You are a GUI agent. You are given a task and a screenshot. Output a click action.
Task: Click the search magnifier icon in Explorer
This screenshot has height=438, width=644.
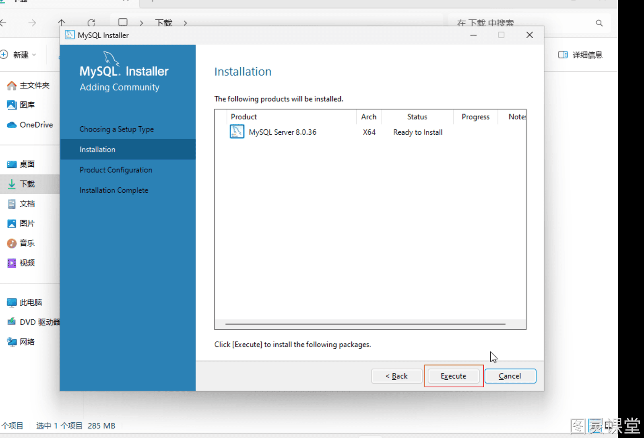click(x=599, y=23)
